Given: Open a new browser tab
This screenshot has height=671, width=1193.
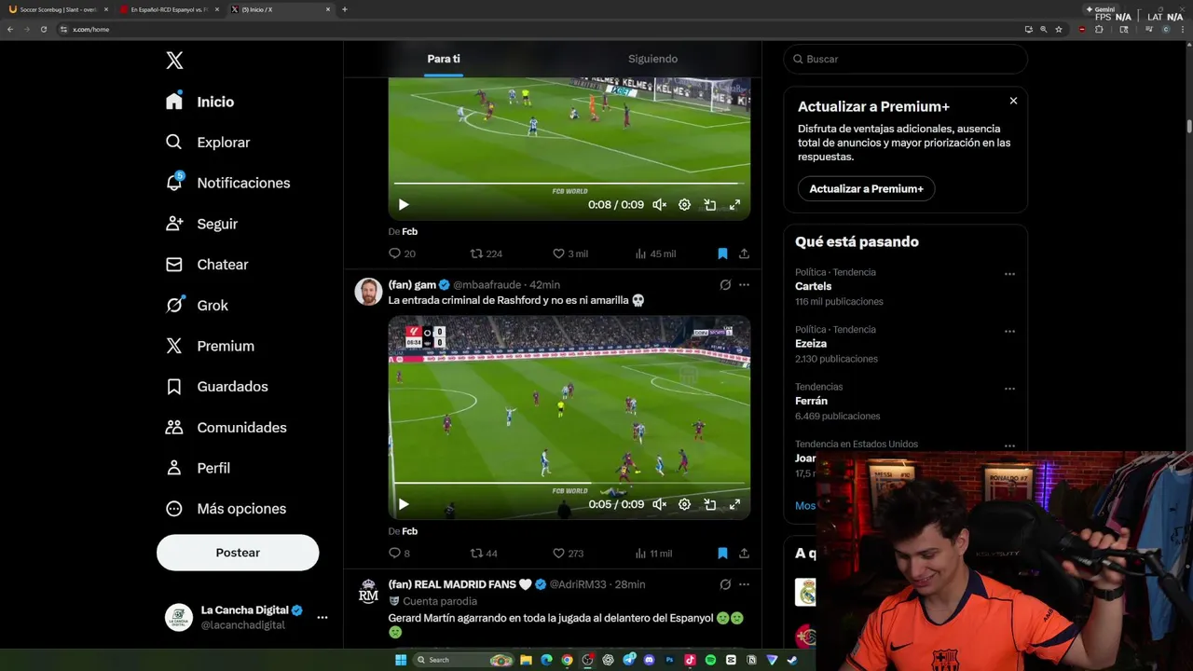Looking at the screenshot, I should [345, 9].
